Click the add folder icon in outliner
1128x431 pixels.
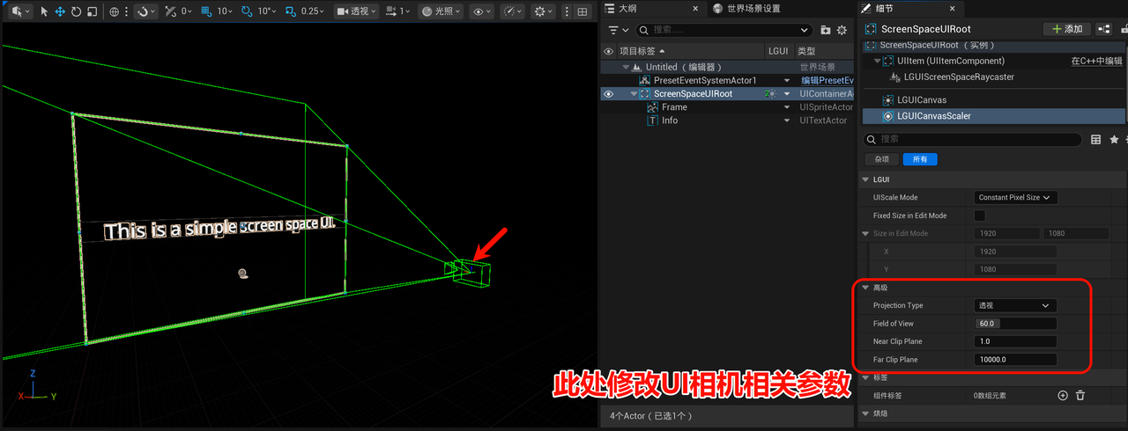click(x=826, y=30)
